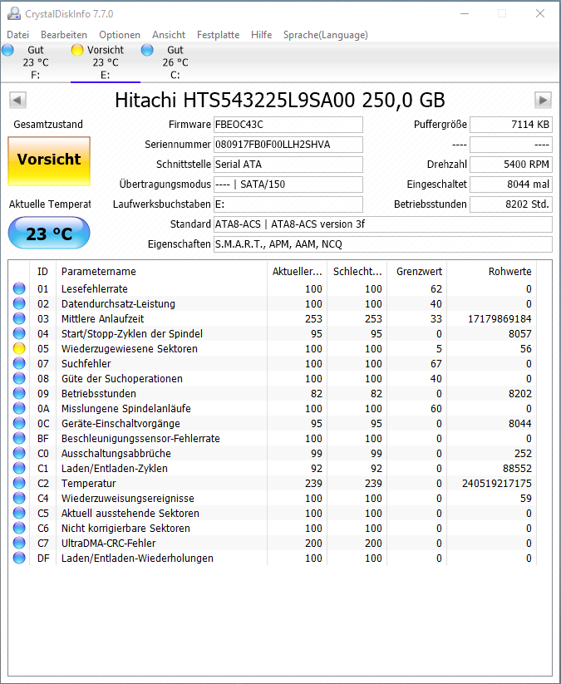The image size is (561, 684).
Task: Select the E: Vorsicht disk tab
Action: point(105,62)
